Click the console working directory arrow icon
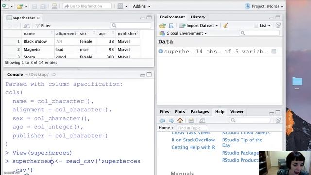The width and height of the screenshot is (311, 175). (53, 75)
